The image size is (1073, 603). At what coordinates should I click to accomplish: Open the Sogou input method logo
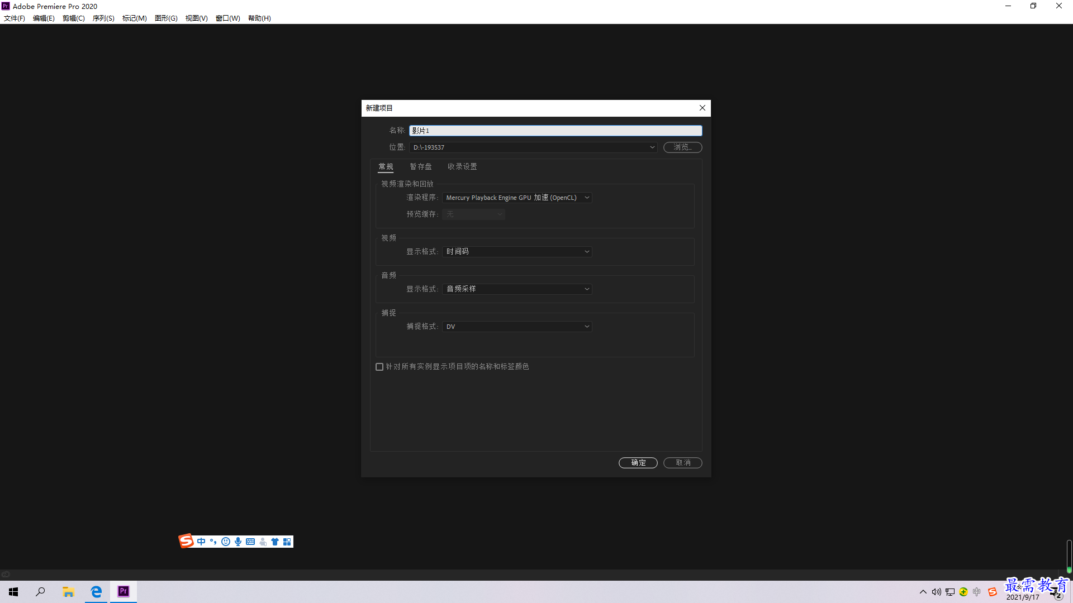[186, 540]
